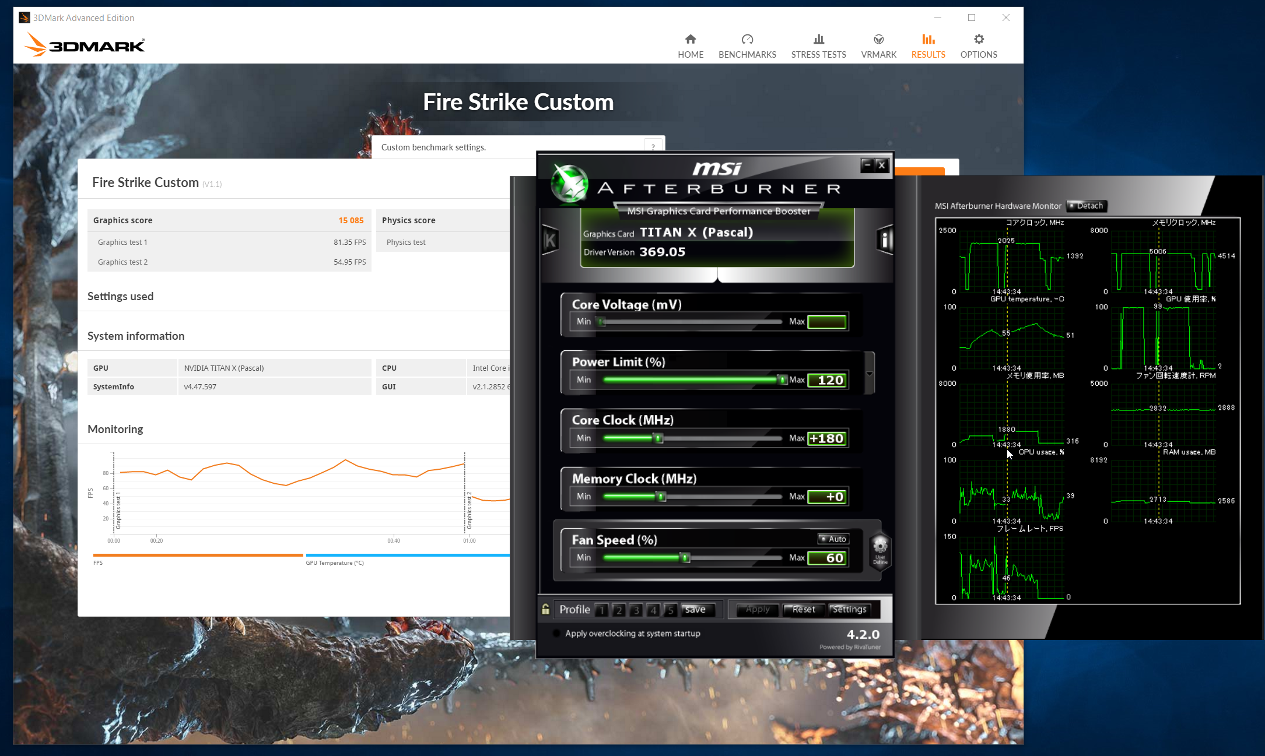1265x756 pixels.
Task: Go to the VRMARK tab
Action: (x=878, y=46)
